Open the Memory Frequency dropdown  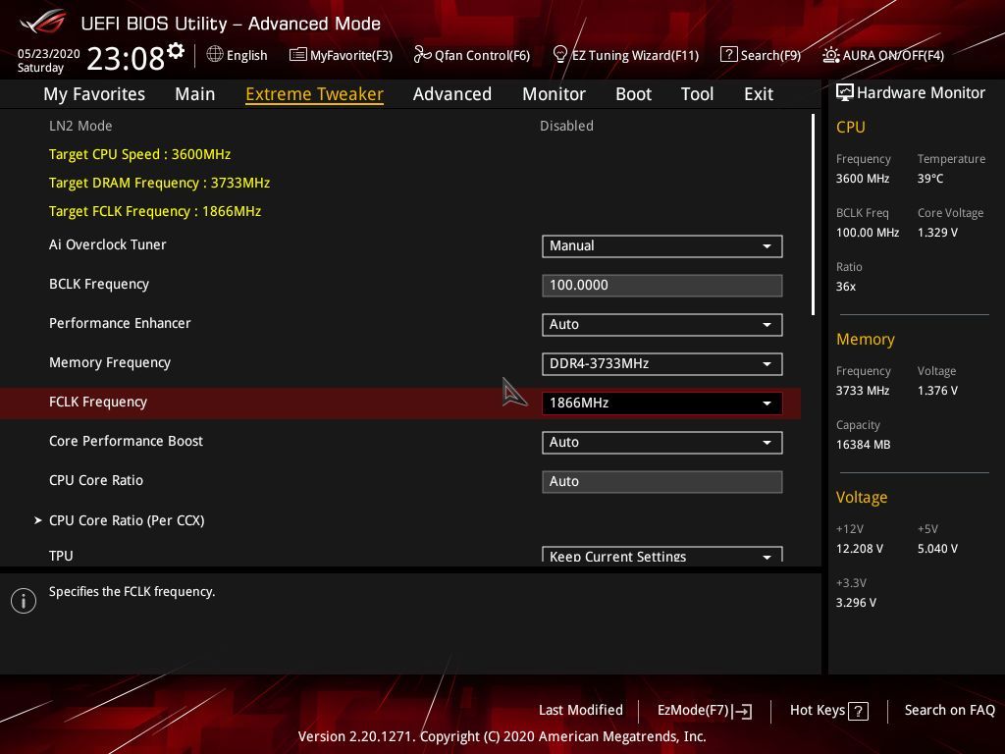tap(661, 363)
